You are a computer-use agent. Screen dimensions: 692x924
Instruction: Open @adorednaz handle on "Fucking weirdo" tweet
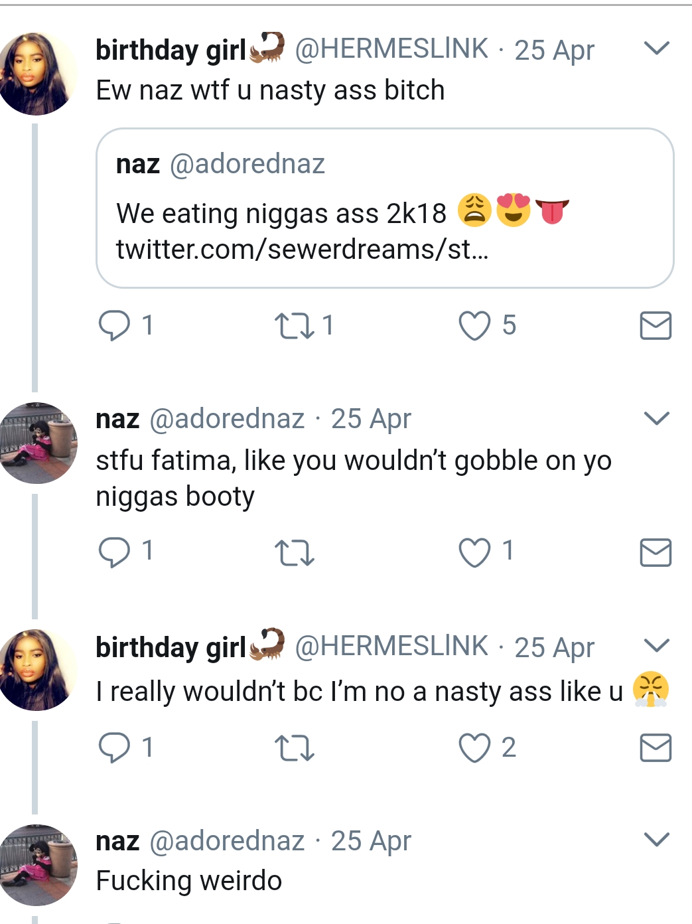click(227, 841)
